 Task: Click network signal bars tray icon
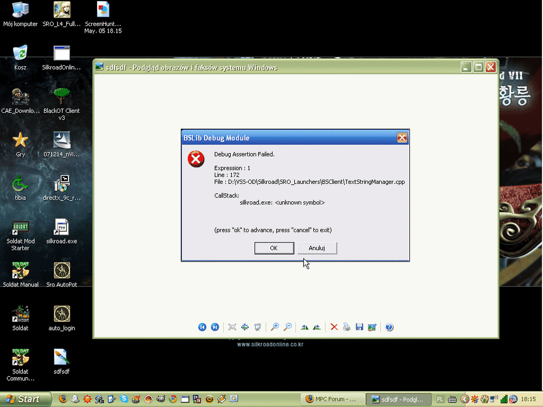pos(504,399)
